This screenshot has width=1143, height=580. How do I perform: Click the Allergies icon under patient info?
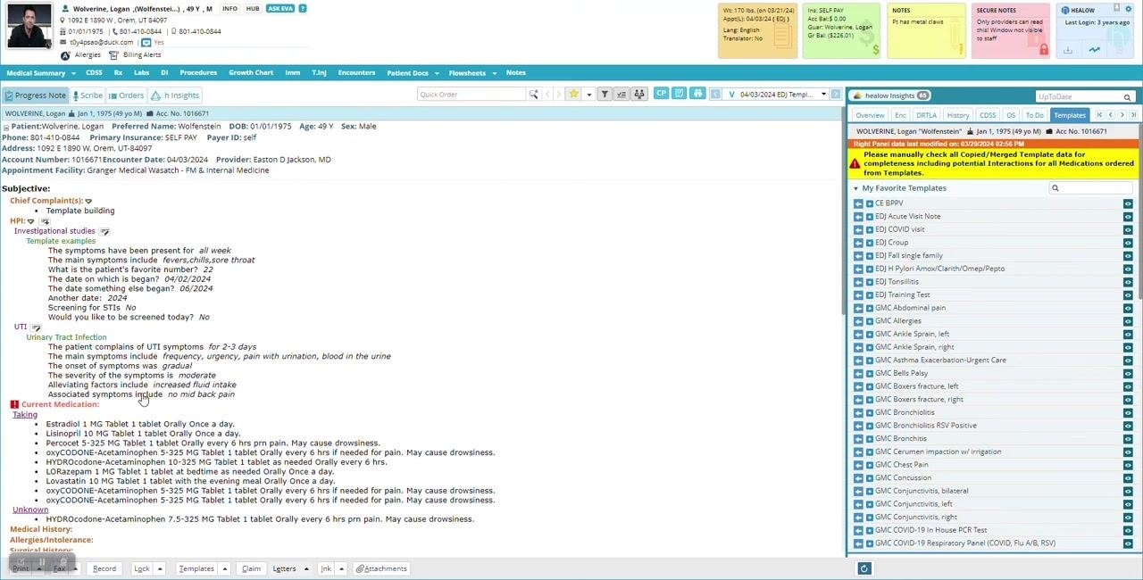pos(65,55)
